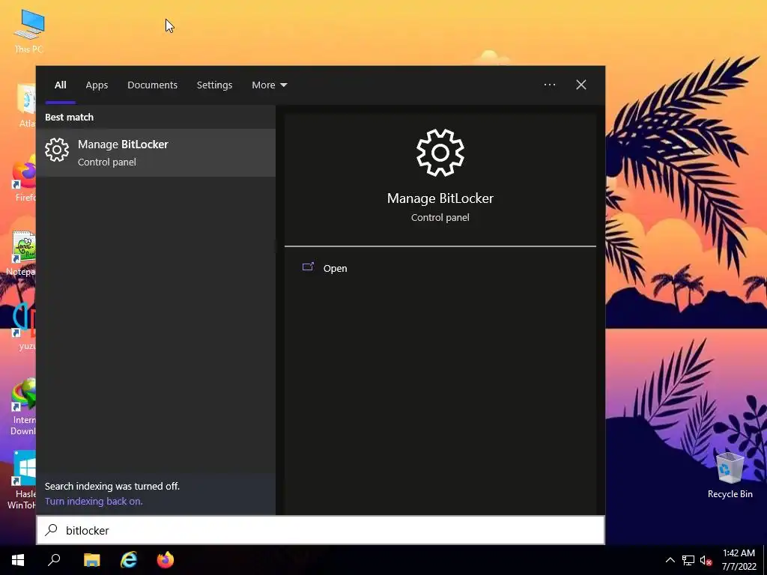Viewport: 767px width, 575px height.
Task: Click Open action for Manage BitLocker
Action: click(x=335, y=269)
